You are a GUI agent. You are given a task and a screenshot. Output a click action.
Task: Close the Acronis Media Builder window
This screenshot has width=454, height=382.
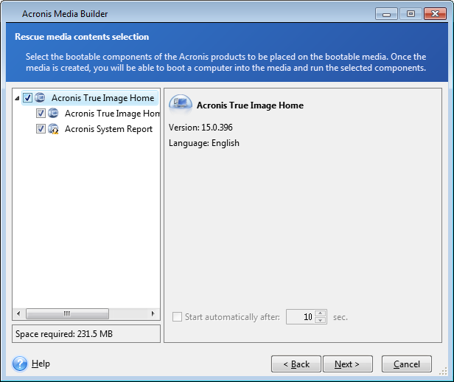point(435,14)
